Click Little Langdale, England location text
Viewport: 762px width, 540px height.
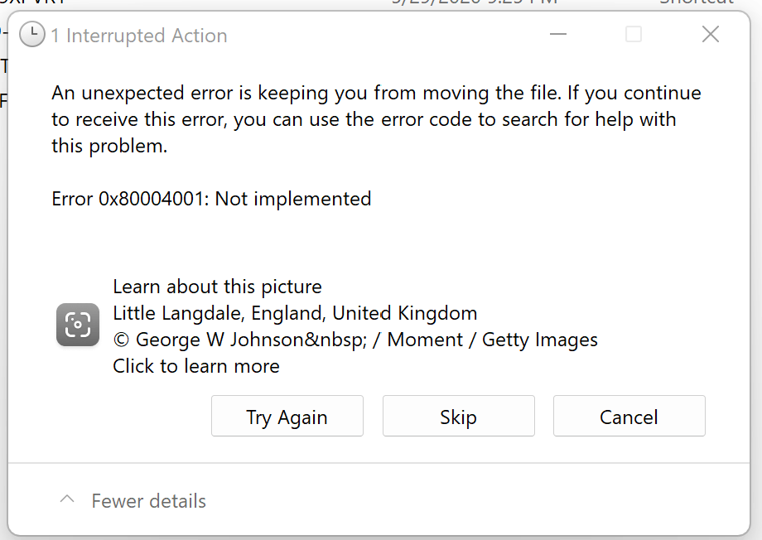pyautogui.click(x=295, y=314)
